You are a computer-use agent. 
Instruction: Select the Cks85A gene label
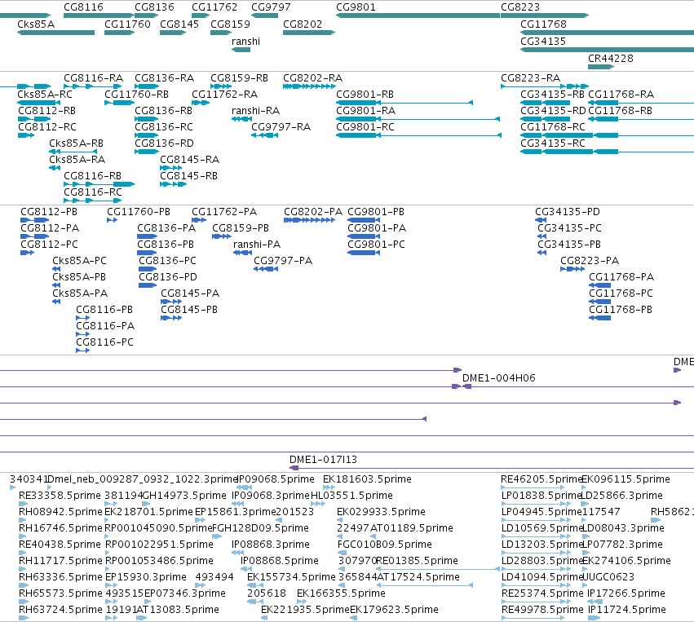[36, 24]
